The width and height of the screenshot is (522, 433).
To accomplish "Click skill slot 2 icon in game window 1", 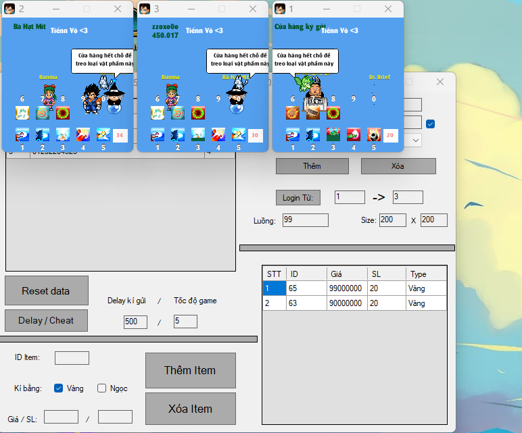I will (313, 134).
